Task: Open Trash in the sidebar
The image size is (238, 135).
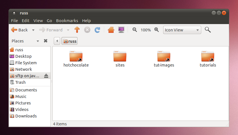Action: (x=30, y=82)
